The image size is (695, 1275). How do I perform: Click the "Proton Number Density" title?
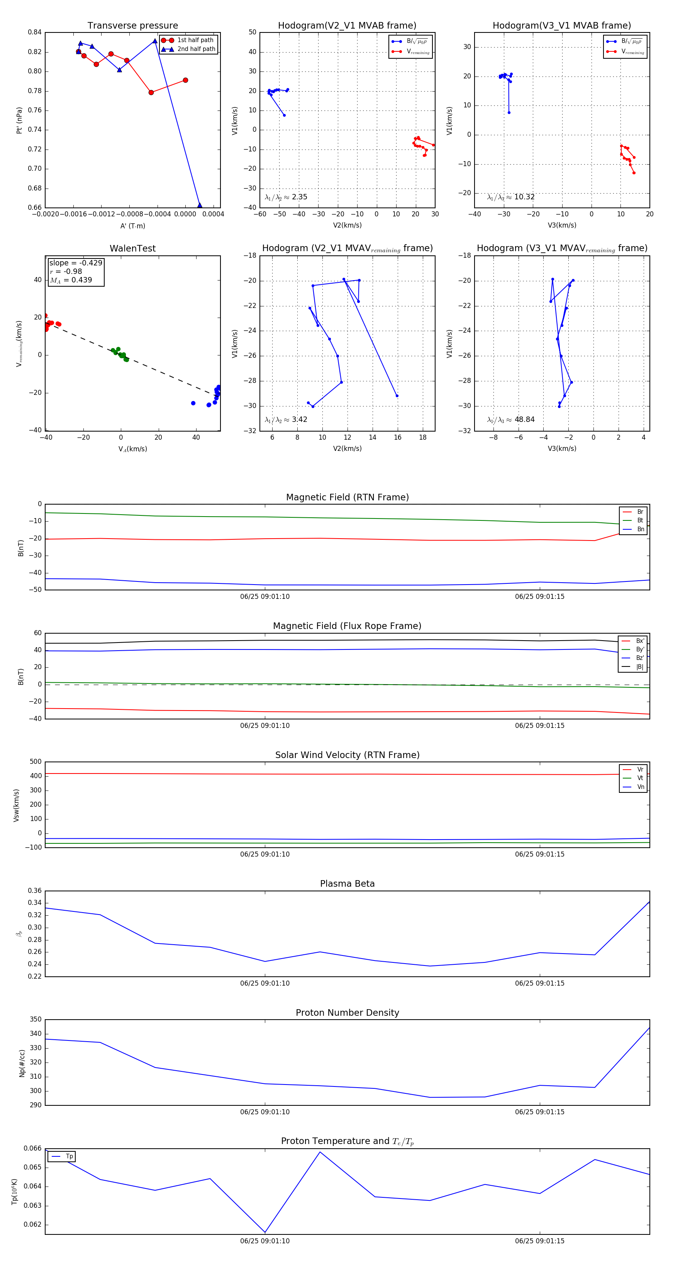click(347, 1012)
